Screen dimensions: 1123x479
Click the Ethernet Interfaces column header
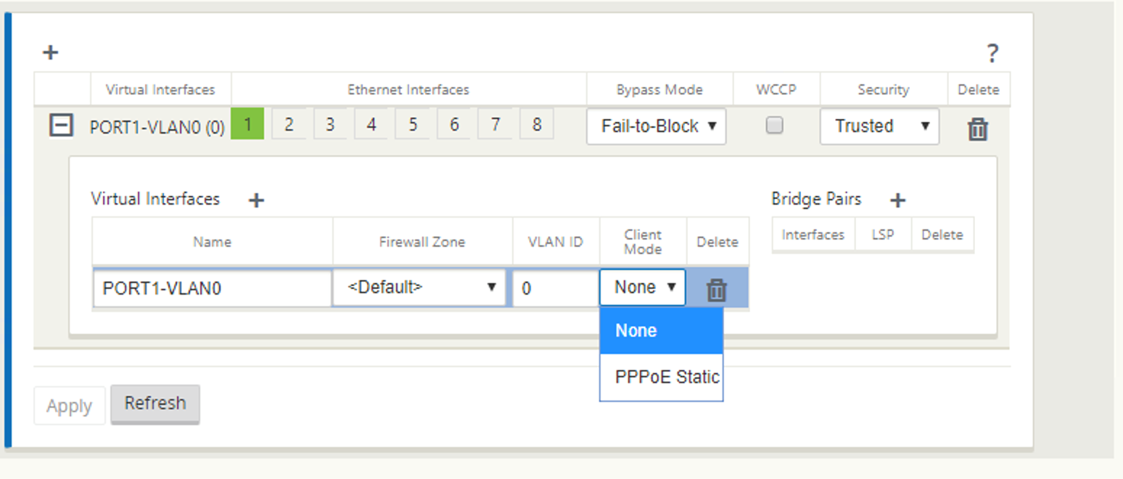click(x=408, y=90)
